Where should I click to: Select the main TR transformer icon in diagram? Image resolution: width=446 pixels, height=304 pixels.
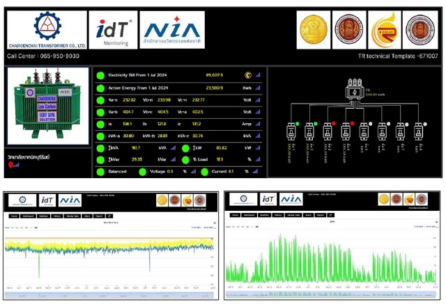pyautogui.click(x=353, y=93)
